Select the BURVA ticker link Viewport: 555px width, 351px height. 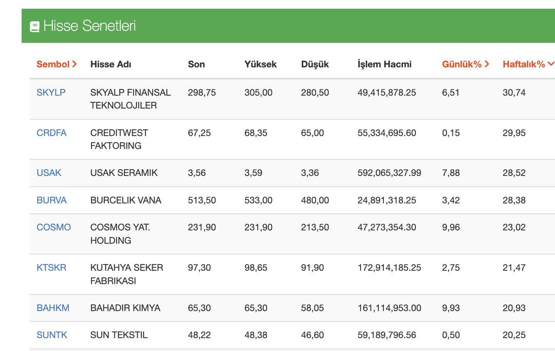click(x=51, y=200)
